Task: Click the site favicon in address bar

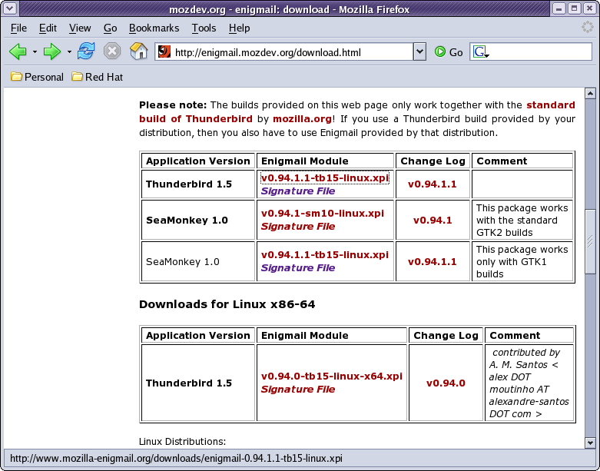Action: coord(164,51)
